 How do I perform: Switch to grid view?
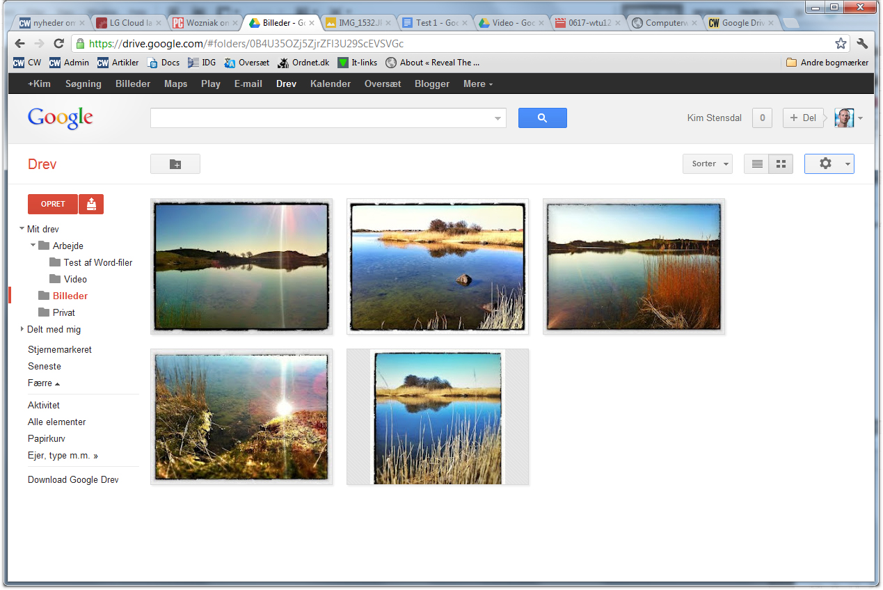click(781, 164)
